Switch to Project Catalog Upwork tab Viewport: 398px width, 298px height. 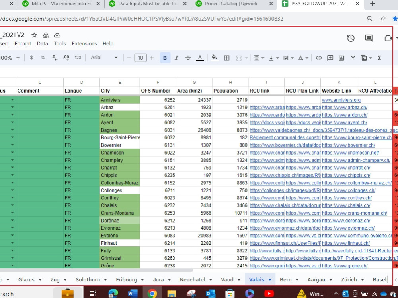(x=231, y=4)
